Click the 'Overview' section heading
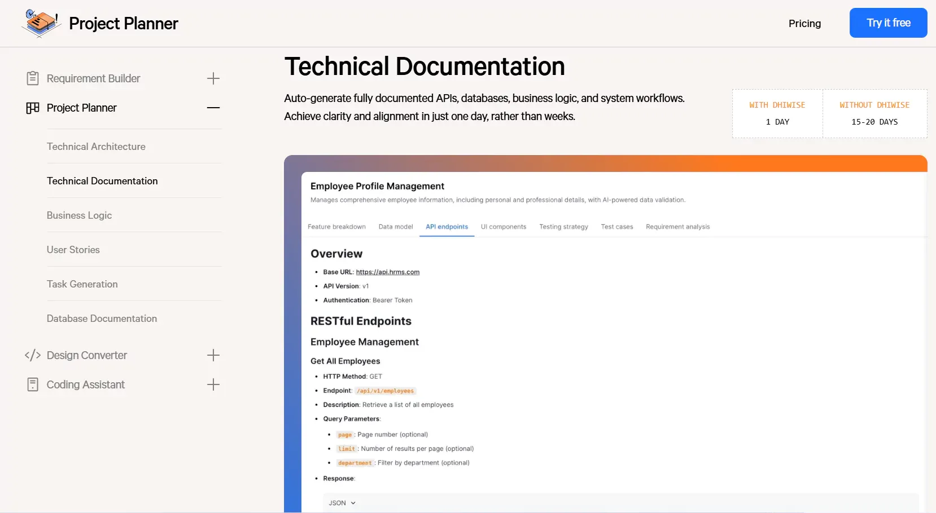Viewport: 936px width, 513px height. click(336, 254)
